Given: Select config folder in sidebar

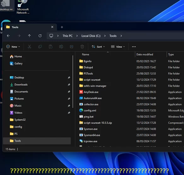Looking at the screenshot, I should tap(16, 127).
